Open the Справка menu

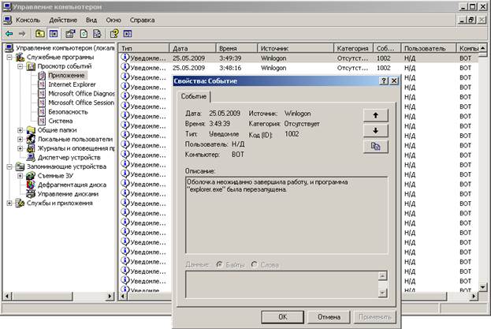point(142,19)
